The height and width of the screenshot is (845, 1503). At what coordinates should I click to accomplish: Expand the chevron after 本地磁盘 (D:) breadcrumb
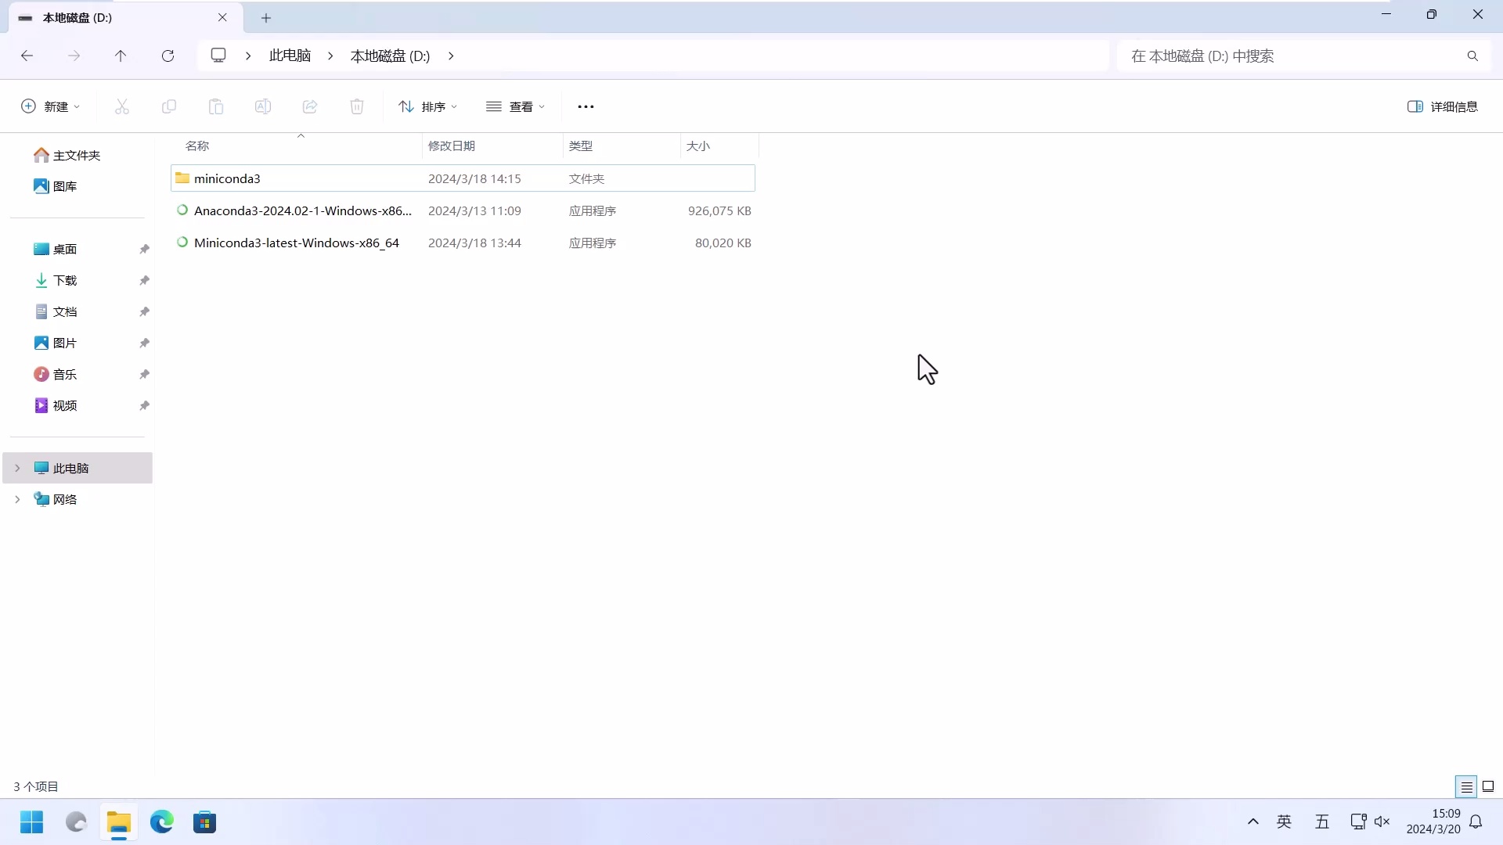[x=451, y=56]
